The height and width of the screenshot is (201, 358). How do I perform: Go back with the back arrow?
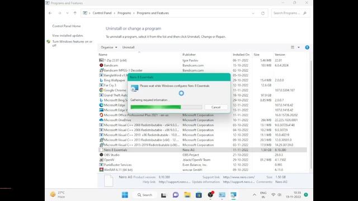(x=50, y=13)
